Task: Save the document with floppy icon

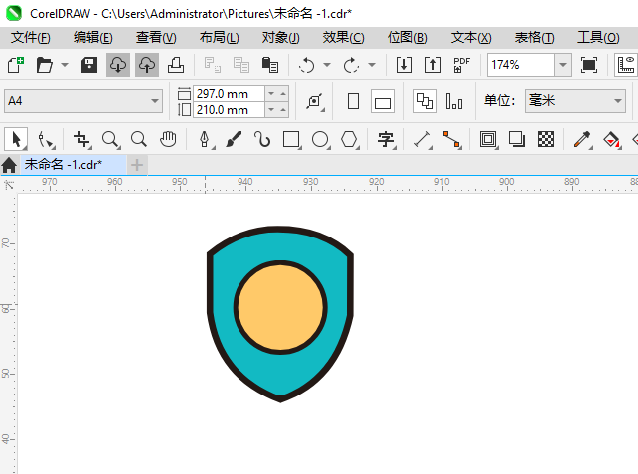Action: [x=89, y=65]
